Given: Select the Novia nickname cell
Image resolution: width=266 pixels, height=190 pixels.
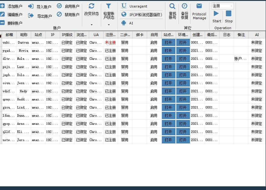Looking at the screenshot, I should (x=24, y=51).
